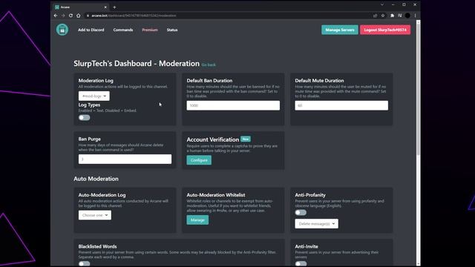This screenshot has width=475, height=267.
Task: Select the Arcane browser tab
Action: tap(81, 7)
